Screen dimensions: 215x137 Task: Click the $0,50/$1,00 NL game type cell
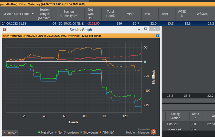pyautogui.click(x=71, y=23)
